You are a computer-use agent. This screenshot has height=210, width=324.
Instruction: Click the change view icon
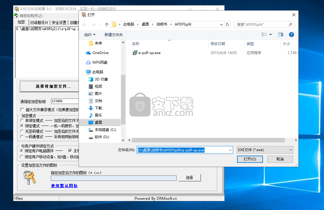264,35
